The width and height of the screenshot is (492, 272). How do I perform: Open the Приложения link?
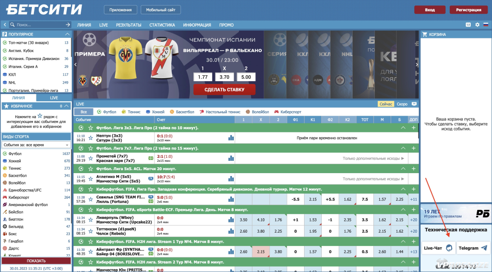tap(121, 10)
